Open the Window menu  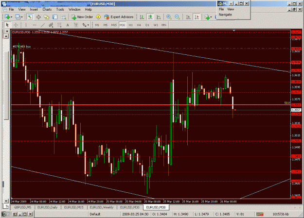coord(74,9)
